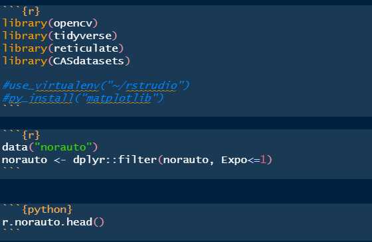Image resolution: width=372 pixels, height=242 pixels.
Task: Click head() in the python chunk
Action: (x=85, y=222)
